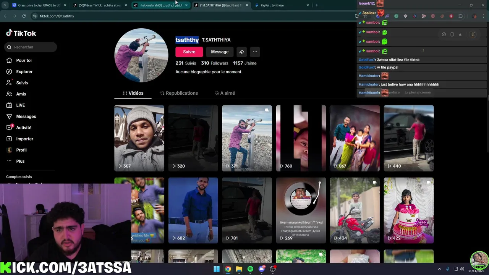Share this profile via arrow icon
This screenshot has width=489, height=275.
[x=241, y=52]
